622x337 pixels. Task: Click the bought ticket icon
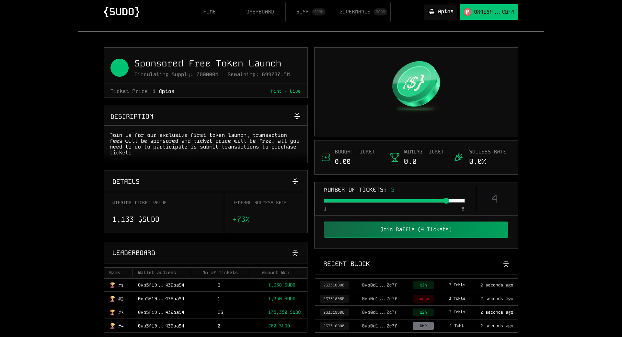tap(326, 157)
